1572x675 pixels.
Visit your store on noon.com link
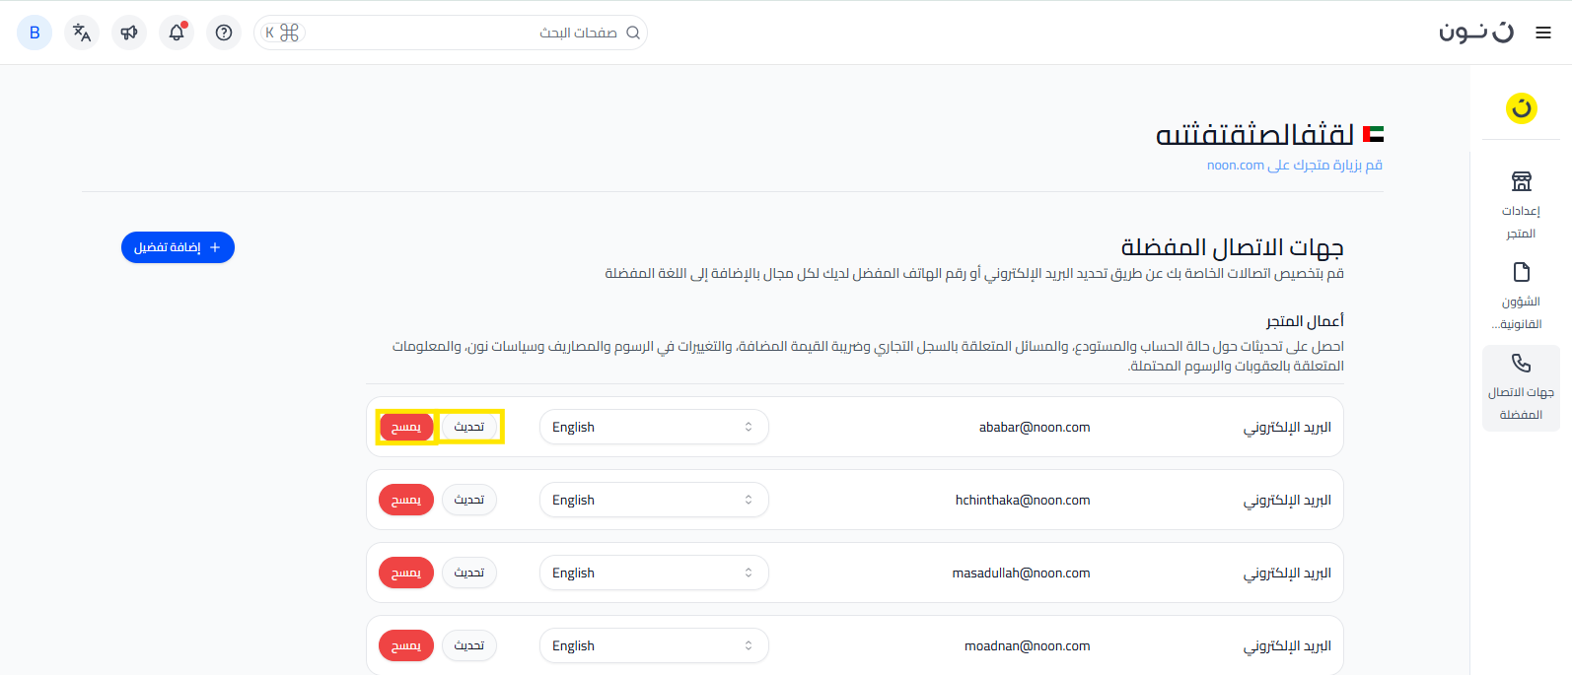pos(1294,166)
